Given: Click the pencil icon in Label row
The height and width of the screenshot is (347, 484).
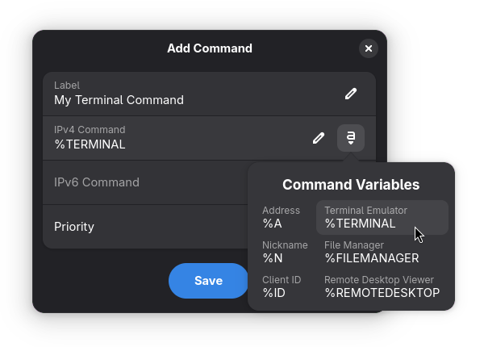Looking at the screenshot, I should (x=351, y=94).
